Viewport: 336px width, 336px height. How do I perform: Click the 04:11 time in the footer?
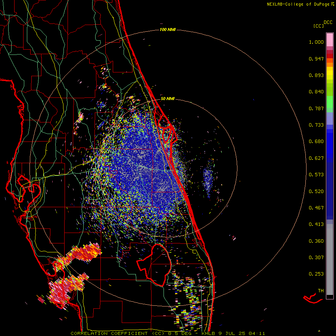point(257,333)
